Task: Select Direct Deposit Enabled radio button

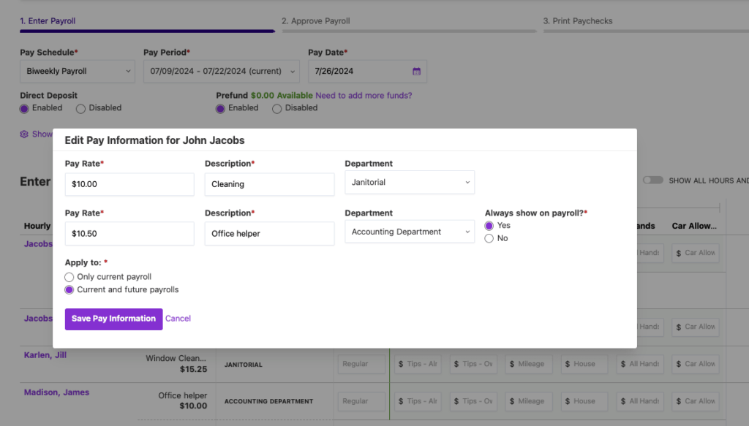Action: [24, 109]
